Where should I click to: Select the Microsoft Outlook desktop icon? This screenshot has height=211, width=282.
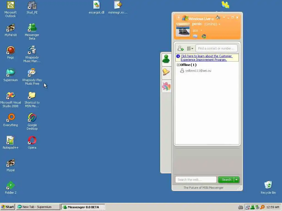click(10, 9)
